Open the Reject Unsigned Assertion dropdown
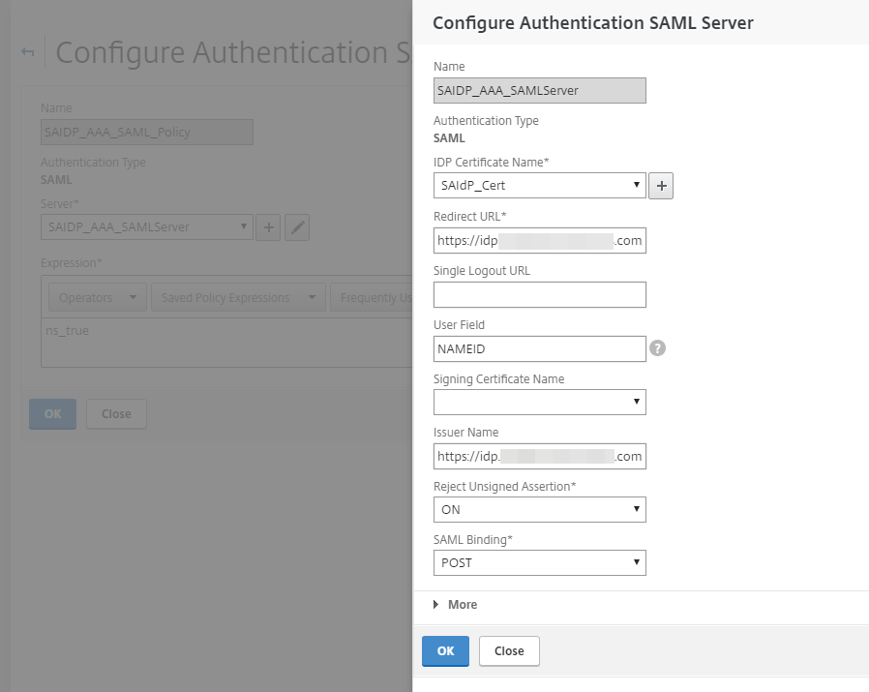This screenshot has height=692, width=869. pos(539,509)
